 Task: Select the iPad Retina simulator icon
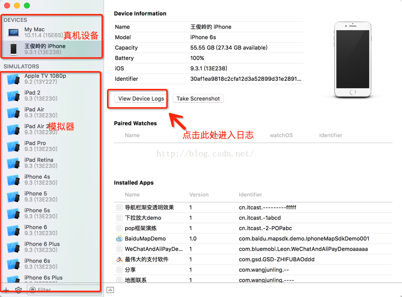coord(13,163)
